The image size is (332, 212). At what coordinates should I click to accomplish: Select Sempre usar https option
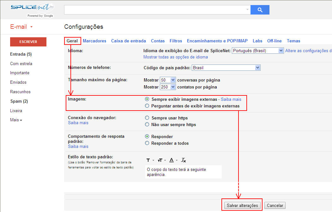pyautogui.click(x=147, y=118)
